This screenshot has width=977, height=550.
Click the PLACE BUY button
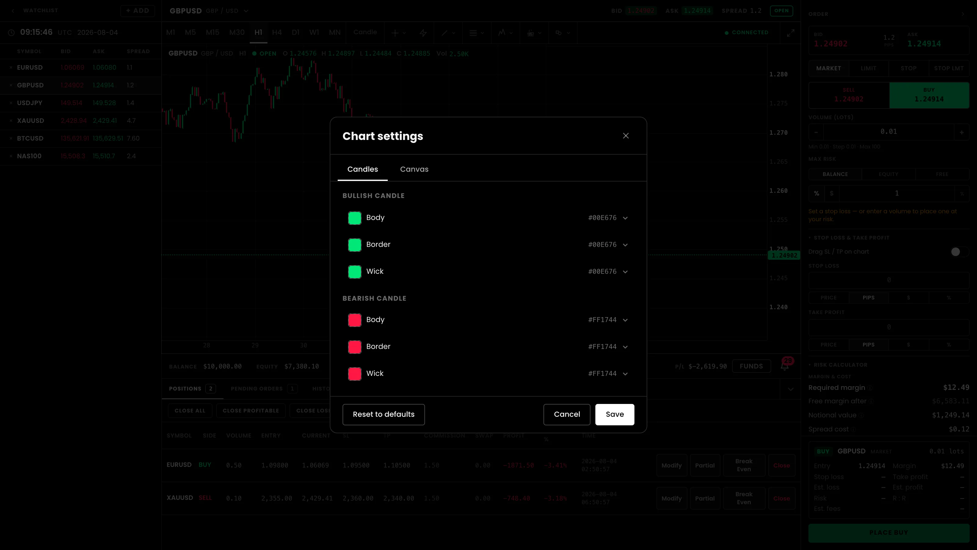click(x=889, y=533)
